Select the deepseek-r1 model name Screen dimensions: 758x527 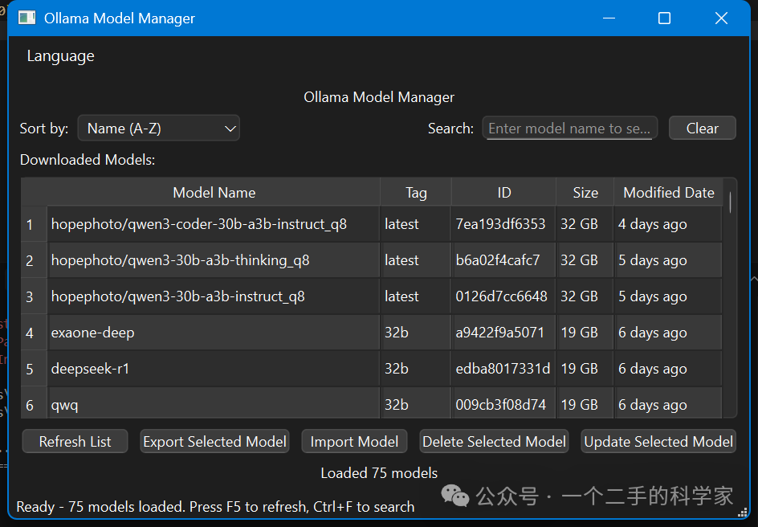click(x=91, y=369)
